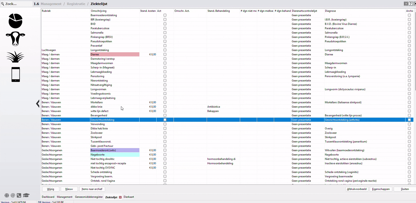Click the Nieuw button
The image size is (416, 203).
(69, 189)
